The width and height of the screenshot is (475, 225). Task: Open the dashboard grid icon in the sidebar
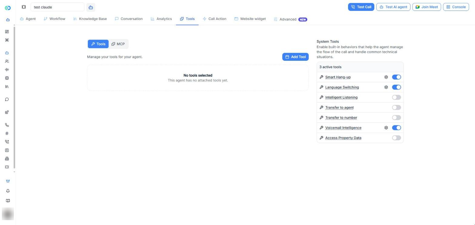point(7,32)
